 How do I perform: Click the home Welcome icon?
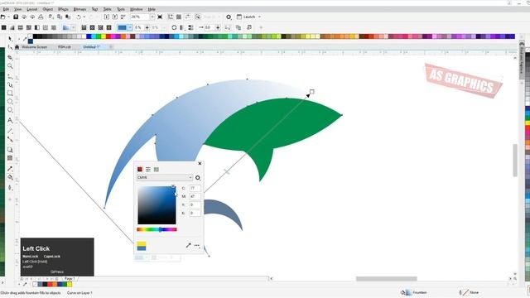pos(17,47)
